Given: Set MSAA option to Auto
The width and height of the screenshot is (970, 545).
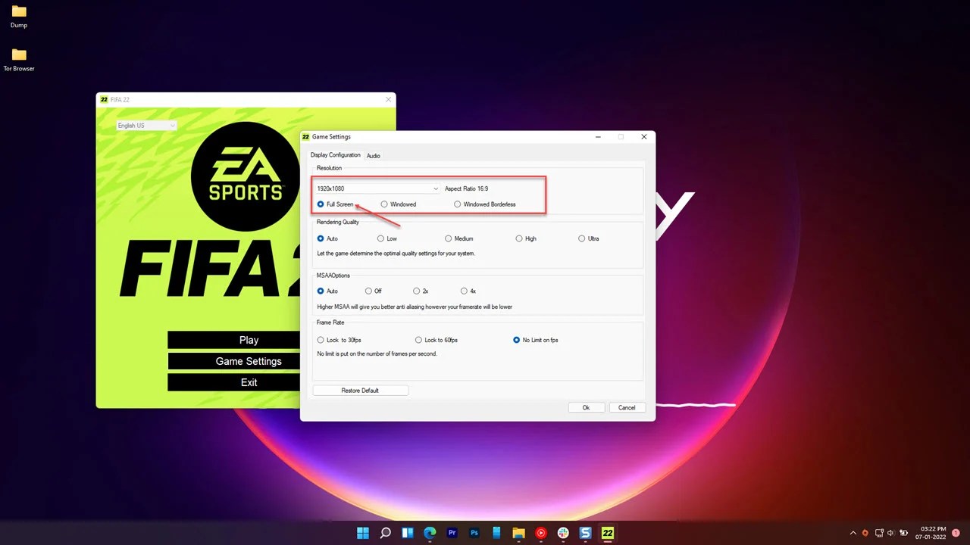Looking at the screenshot, I should coord(327,291).
